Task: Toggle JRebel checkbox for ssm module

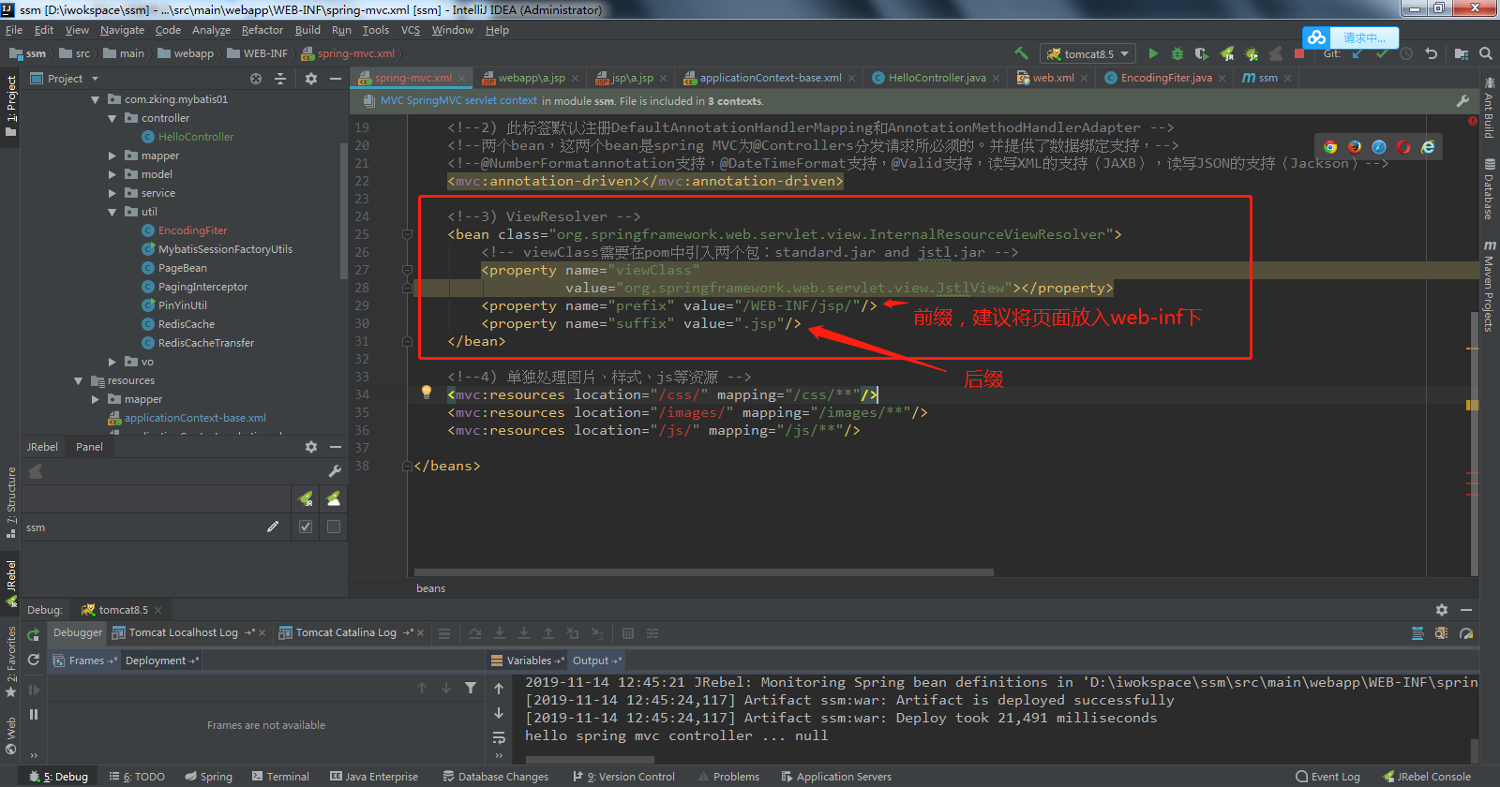Action: point(306,527)
